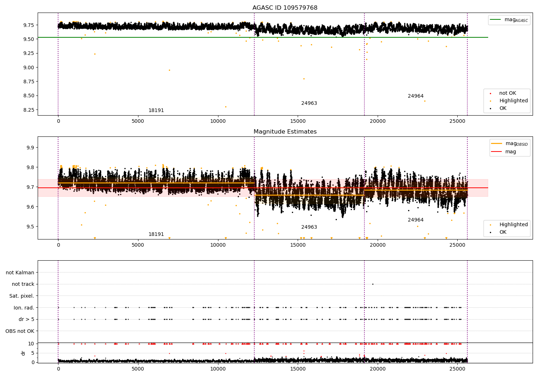Select the green mag AGASC legend line swatch
Screen dimensions: 538x377
click(x=496, y=20)
